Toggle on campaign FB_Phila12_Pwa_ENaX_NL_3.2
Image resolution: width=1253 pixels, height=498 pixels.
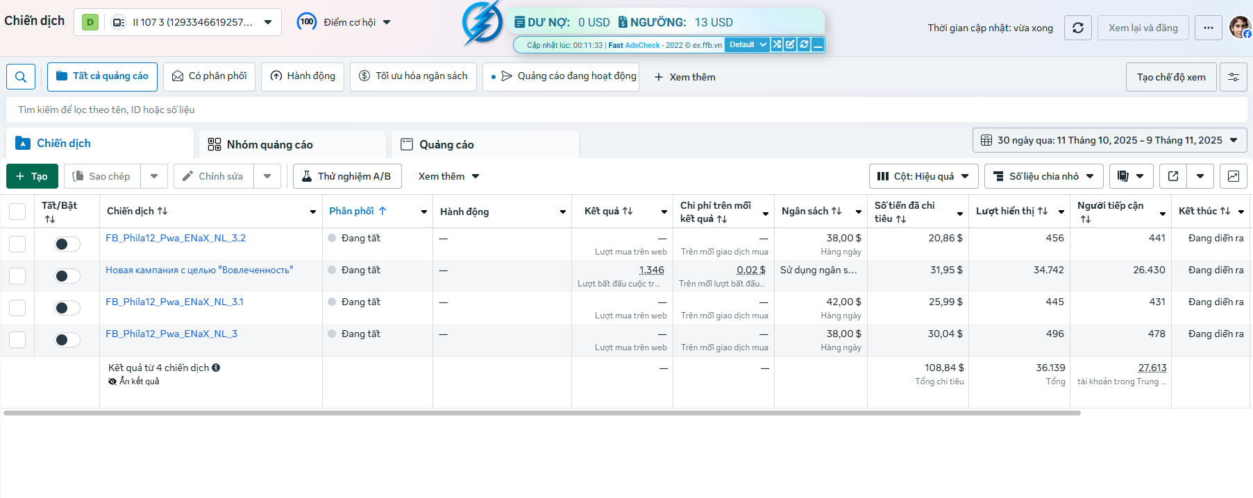coord(67,244)
